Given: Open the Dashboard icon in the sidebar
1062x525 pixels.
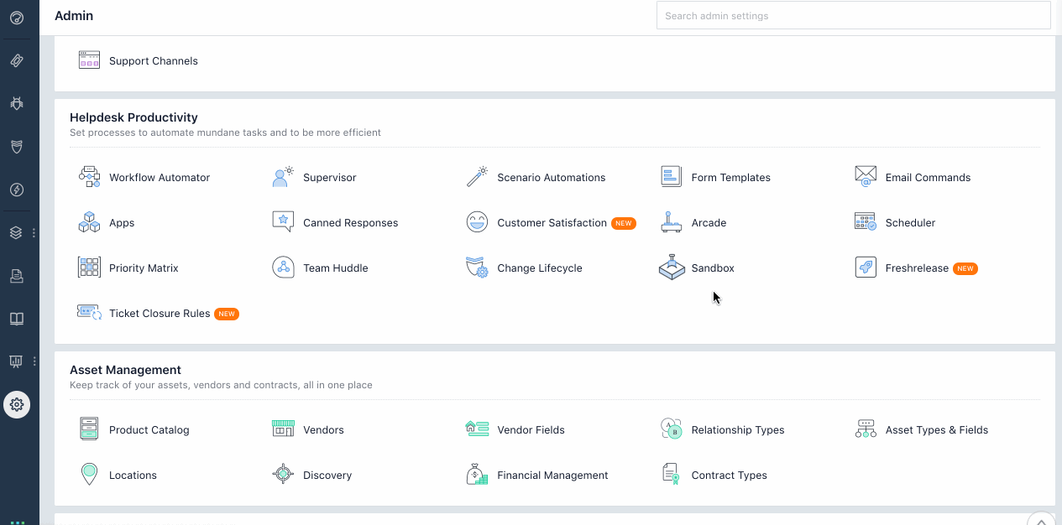Looking at the screenshot, I should 17,17.
